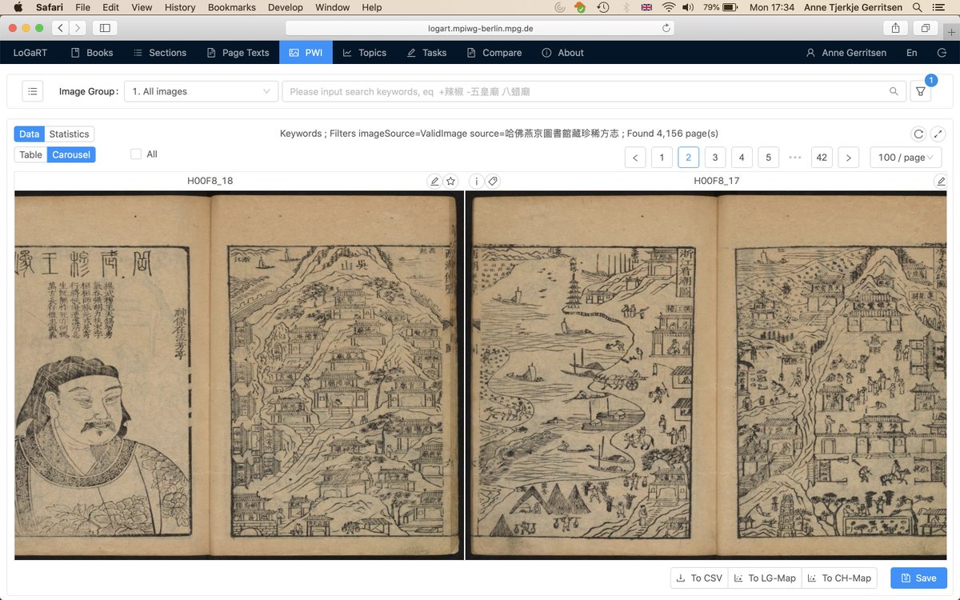Open Time Machine menu bar icon
The image size is (960, 600).
[x=602, y=7]
